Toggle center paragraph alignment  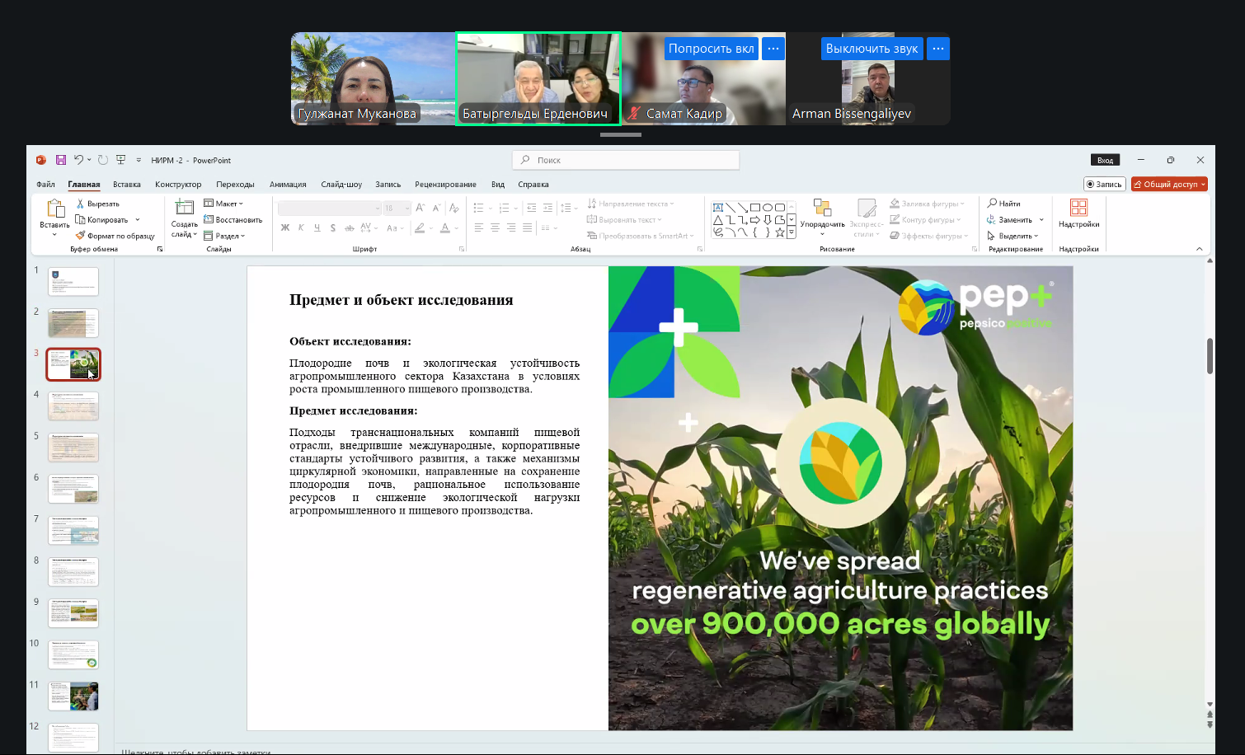[495, 228]
